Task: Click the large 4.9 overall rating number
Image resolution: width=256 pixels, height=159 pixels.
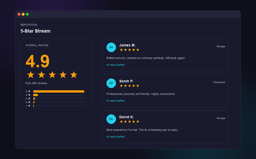Action: (x=38, y=61)
